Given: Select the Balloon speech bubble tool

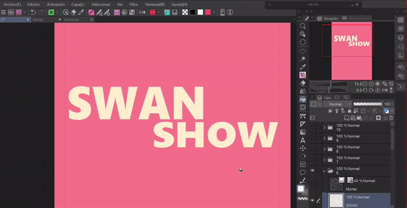Looking at the screenshot, I should point(303,172).
